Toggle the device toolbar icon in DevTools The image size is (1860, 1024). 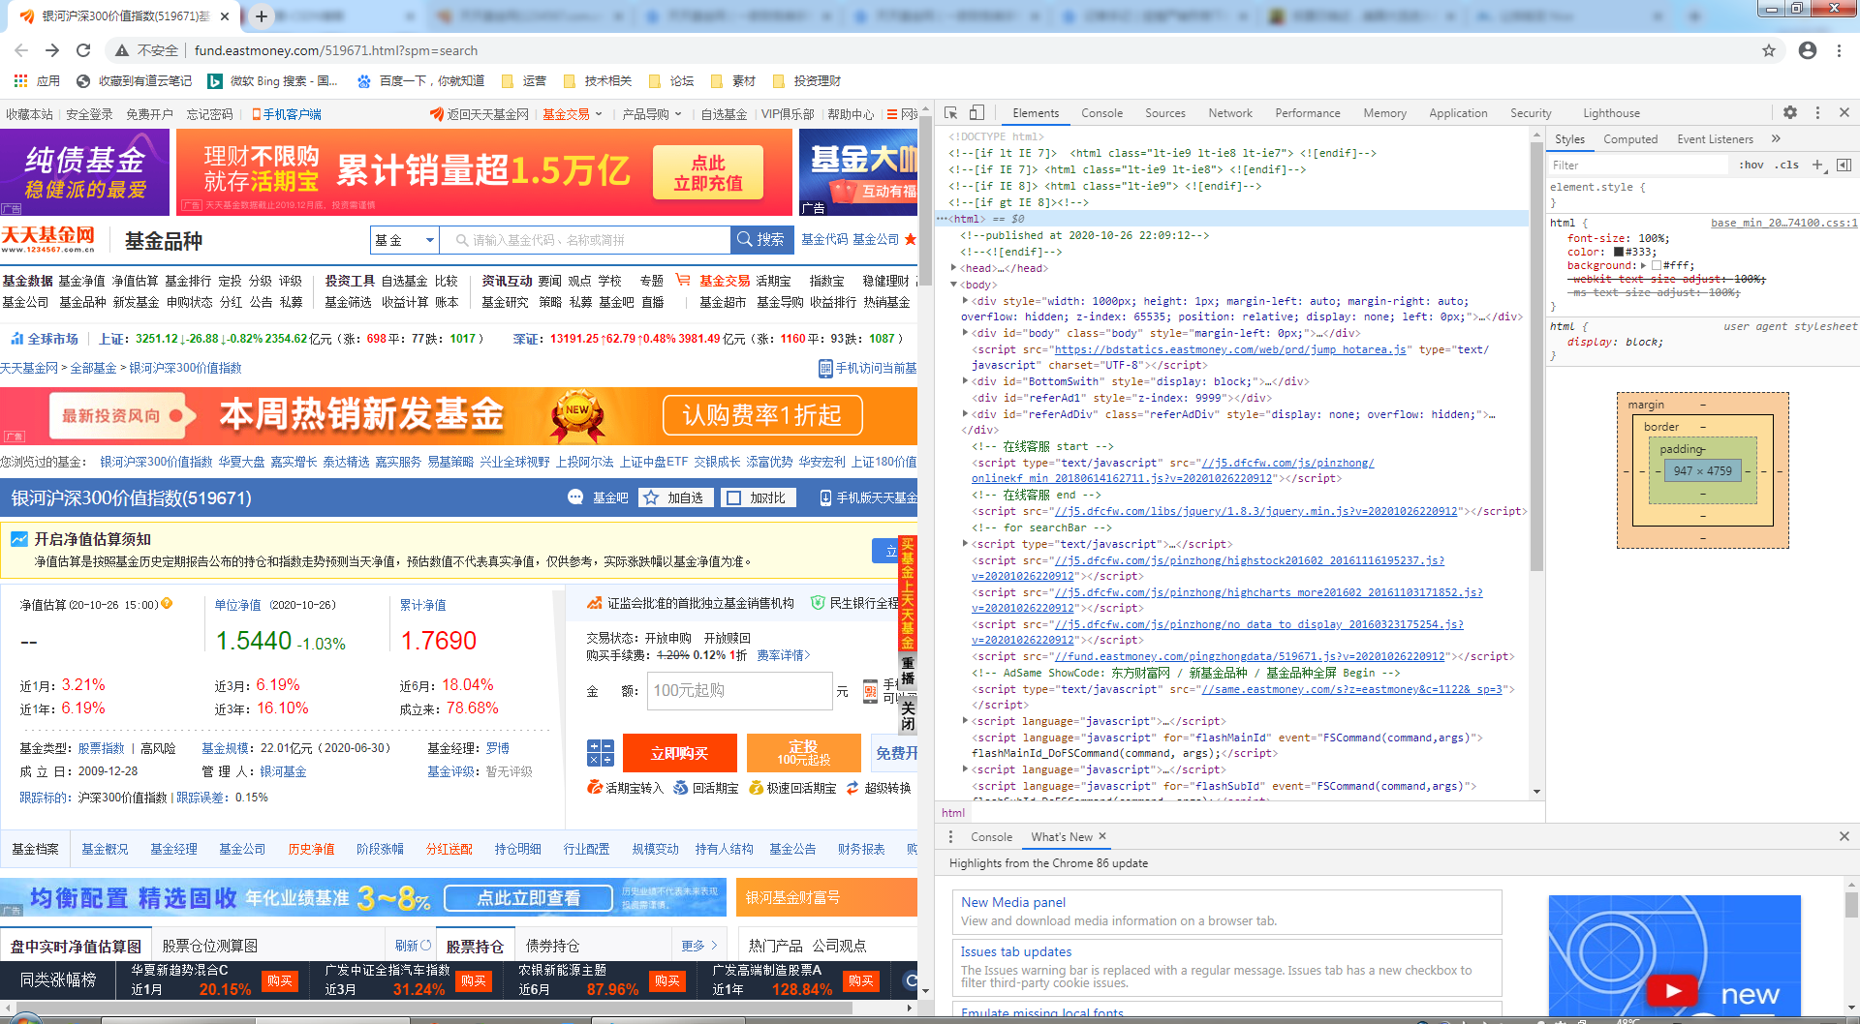(976, 112)
